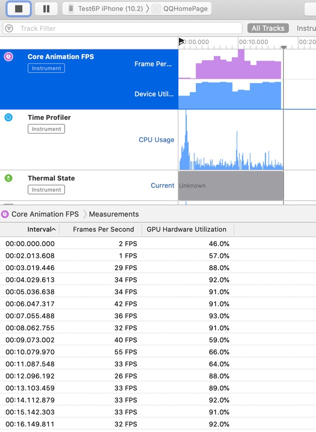This screenshot has height=432, width=316.
Task: Toggle the All Tracks filter
Action: click(268, 28)
